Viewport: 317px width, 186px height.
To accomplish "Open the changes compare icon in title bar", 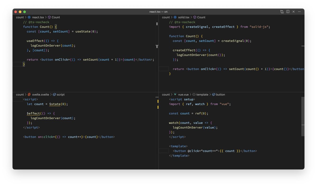I will [282, 12].
